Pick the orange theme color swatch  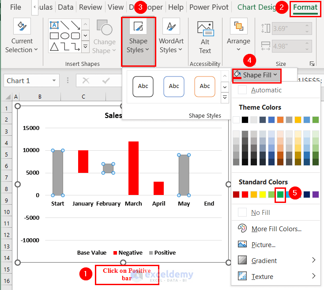click(x=280, y=120)
